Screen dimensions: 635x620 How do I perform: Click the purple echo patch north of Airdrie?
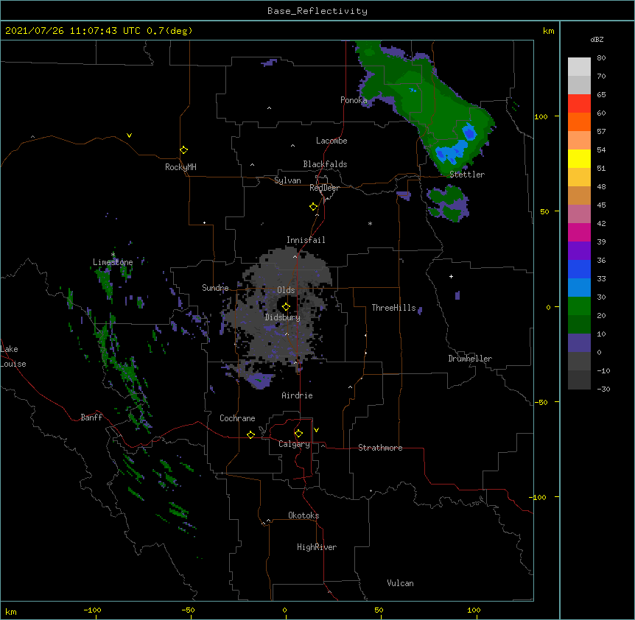[259, 381]
